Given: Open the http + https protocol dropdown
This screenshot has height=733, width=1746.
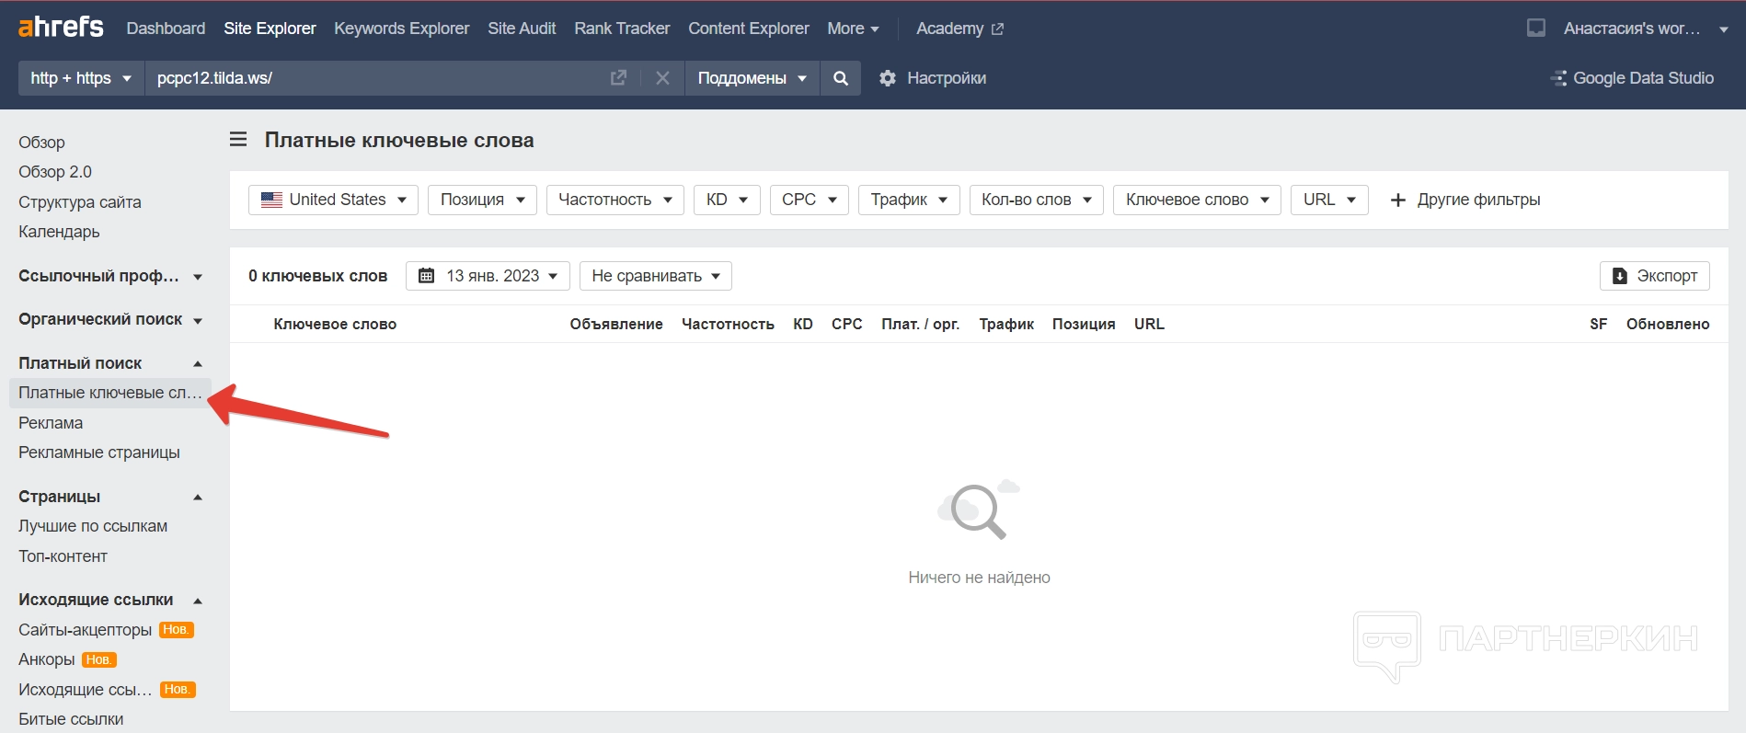Looking at the screenshot, I should tap(81, 78).
